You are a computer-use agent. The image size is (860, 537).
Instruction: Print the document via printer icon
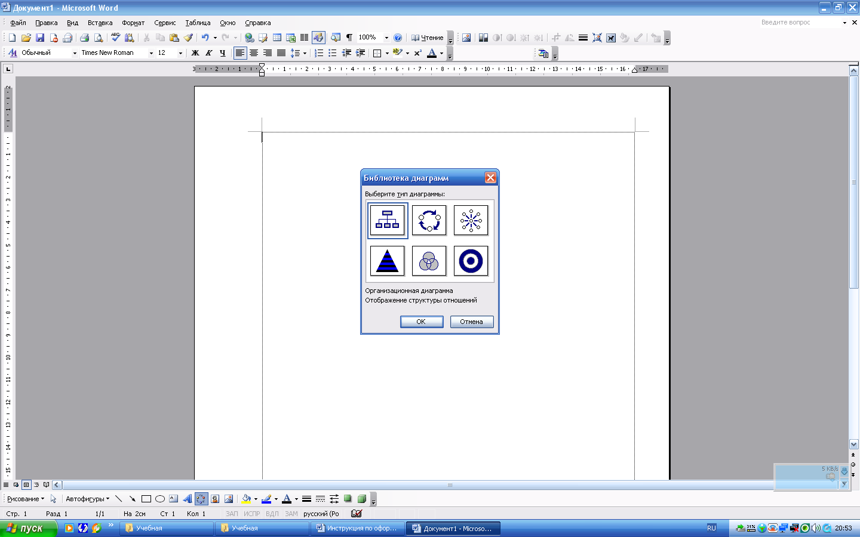84,38
